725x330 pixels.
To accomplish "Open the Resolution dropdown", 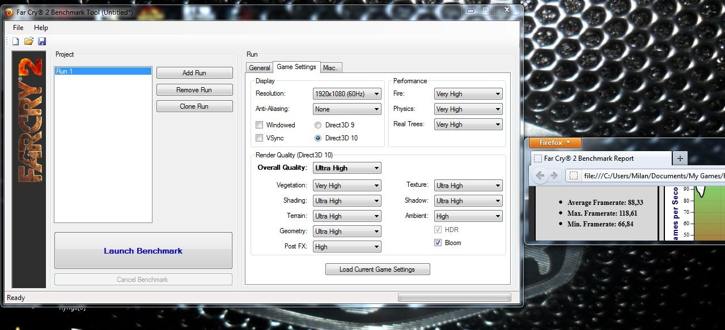I will pos(347,94).
